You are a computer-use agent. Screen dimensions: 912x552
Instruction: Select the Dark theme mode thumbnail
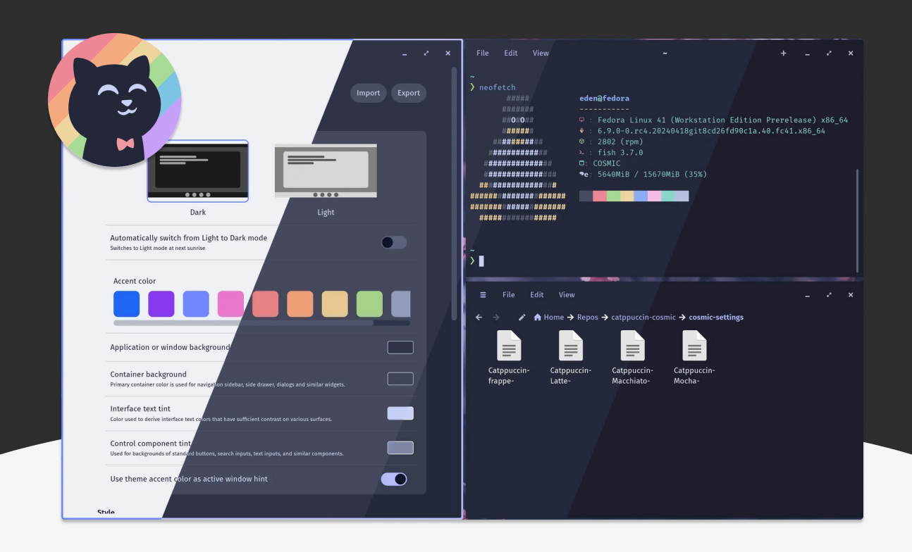[x=197, y=171]
